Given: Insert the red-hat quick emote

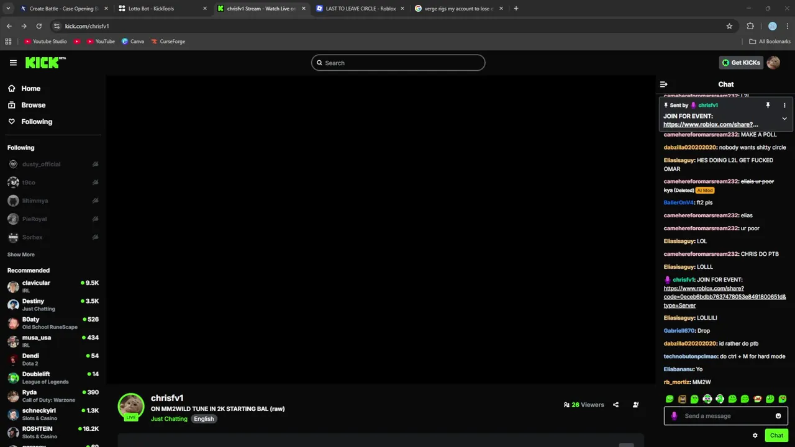Looking at the screenshot, I should tap(757, 399).
